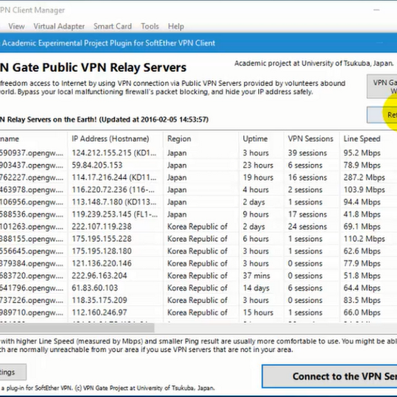Screen dimensions: 397x397
Task: Click the 17 sessions cell
Action: pyautogui.click(x=307, y=214)
